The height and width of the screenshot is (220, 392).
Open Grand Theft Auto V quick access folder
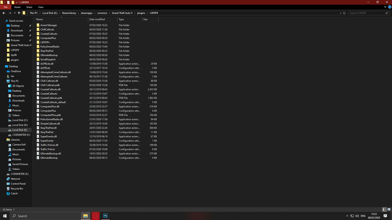[21, 45]
